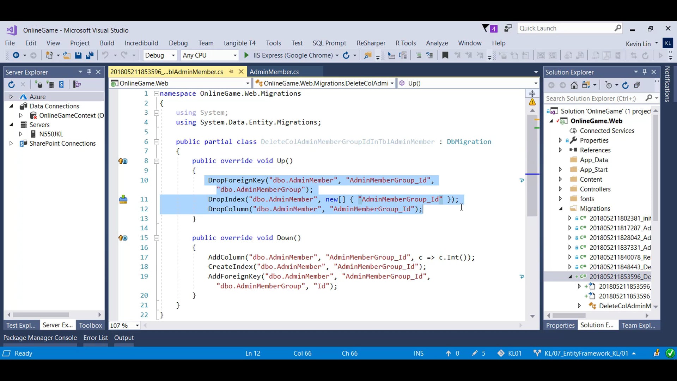This screenshot has height=381, width=677.
Task: Click the Toggle Bookmark icon in toolbar
Action: coord(445,55)
